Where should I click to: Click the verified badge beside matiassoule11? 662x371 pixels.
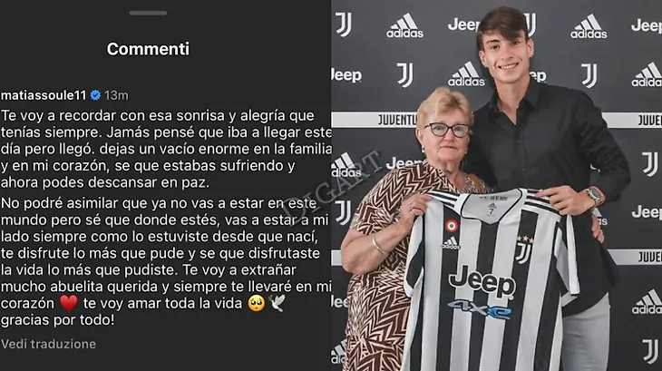96,95
